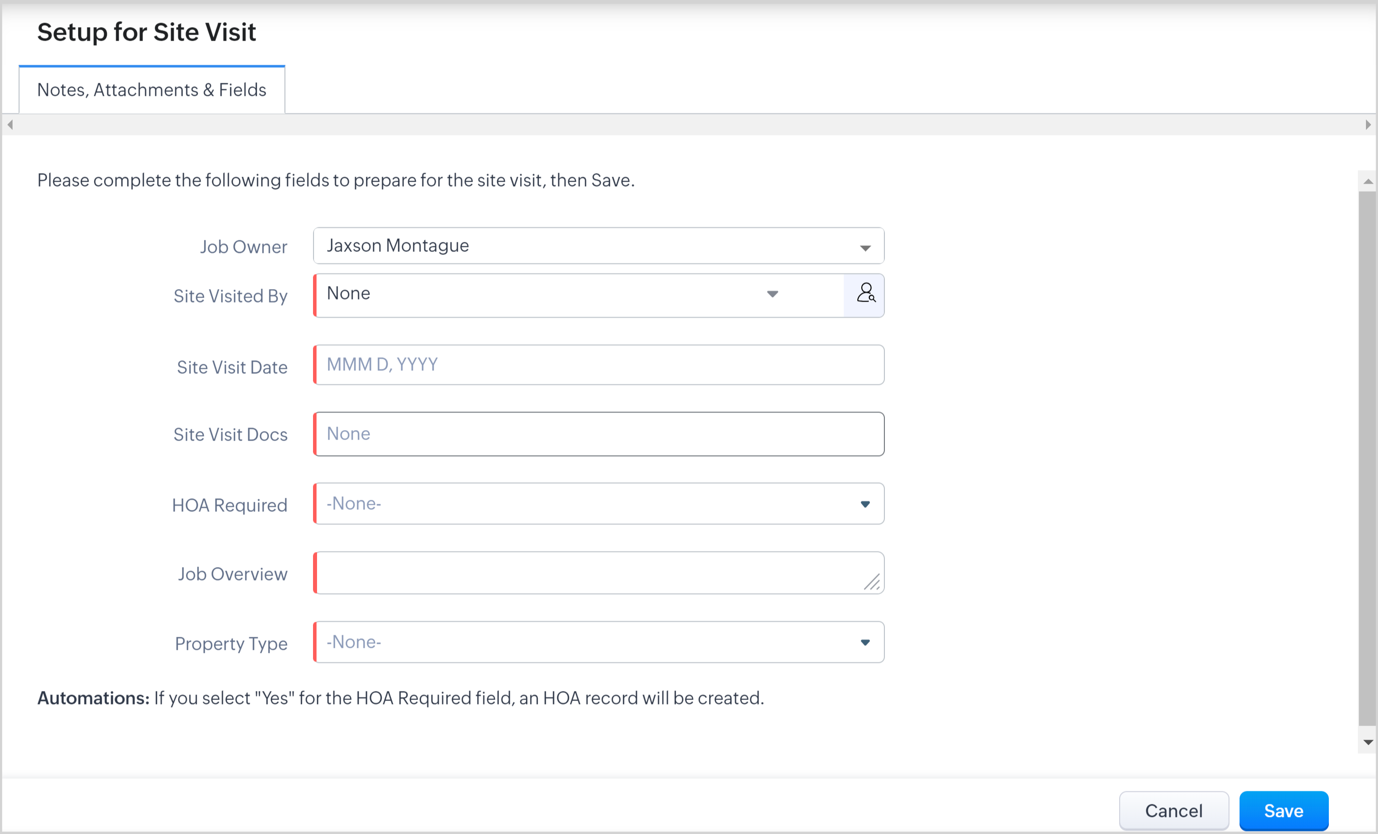Click the tab strip left scroll arrow

pos(10,125)
